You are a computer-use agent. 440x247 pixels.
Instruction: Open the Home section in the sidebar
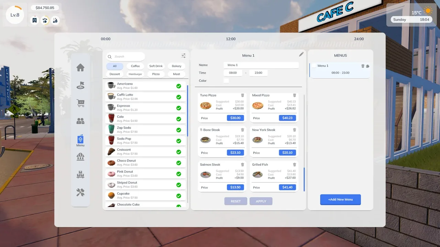80,68
